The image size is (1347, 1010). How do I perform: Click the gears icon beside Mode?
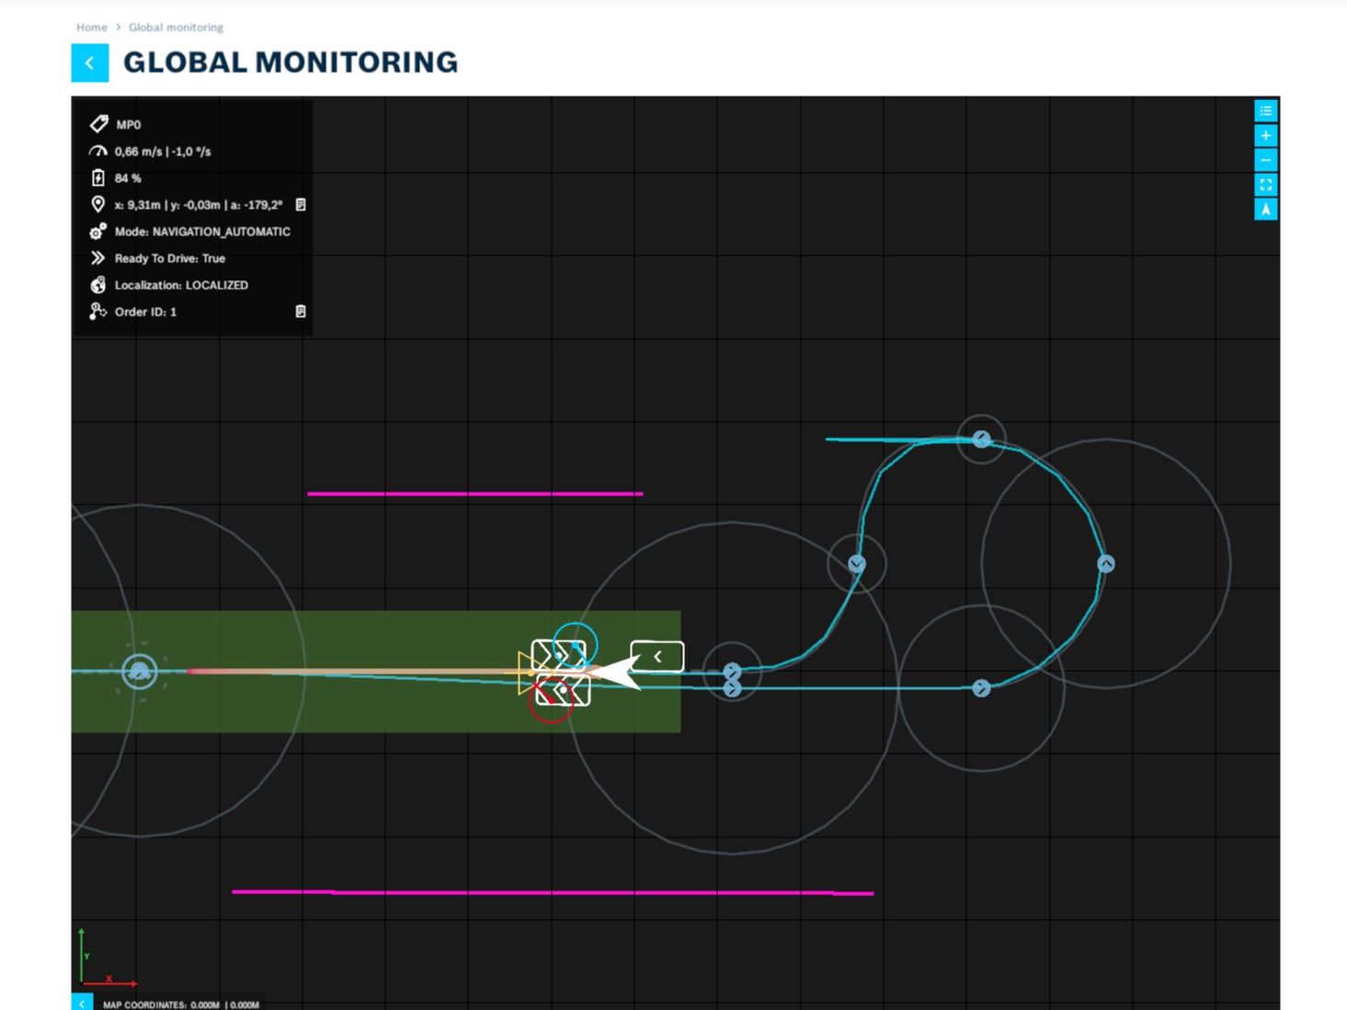pos(98,231)
